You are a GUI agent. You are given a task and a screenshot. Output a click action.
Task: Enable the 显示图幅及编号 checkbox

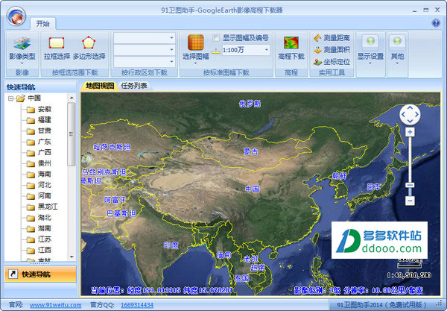[216, 37]
